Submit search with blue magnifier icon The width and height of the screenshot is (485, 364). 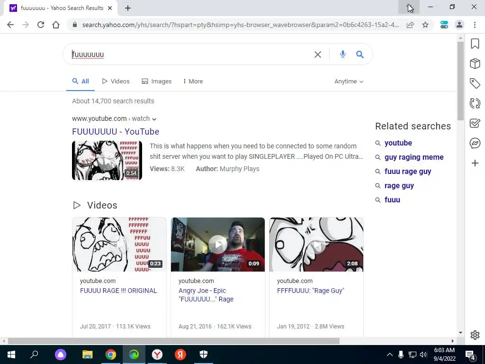360,55
